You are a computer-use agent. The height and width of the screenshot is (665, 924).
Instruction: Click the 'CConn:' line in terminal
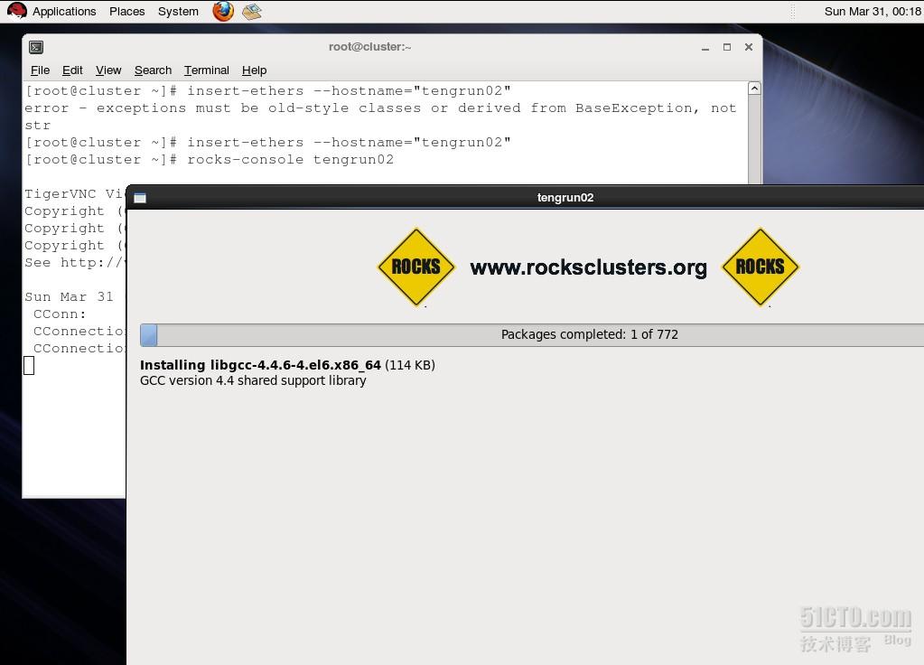[x=60, y=314]
